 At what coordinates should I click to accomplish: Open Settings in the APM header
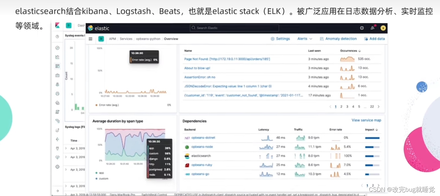coord(280,39)
